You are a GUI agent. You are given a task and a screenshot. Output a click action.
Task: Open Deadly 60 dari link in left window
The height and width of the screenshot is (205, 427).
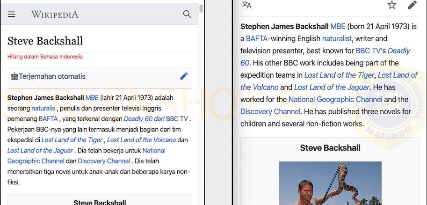145,119
